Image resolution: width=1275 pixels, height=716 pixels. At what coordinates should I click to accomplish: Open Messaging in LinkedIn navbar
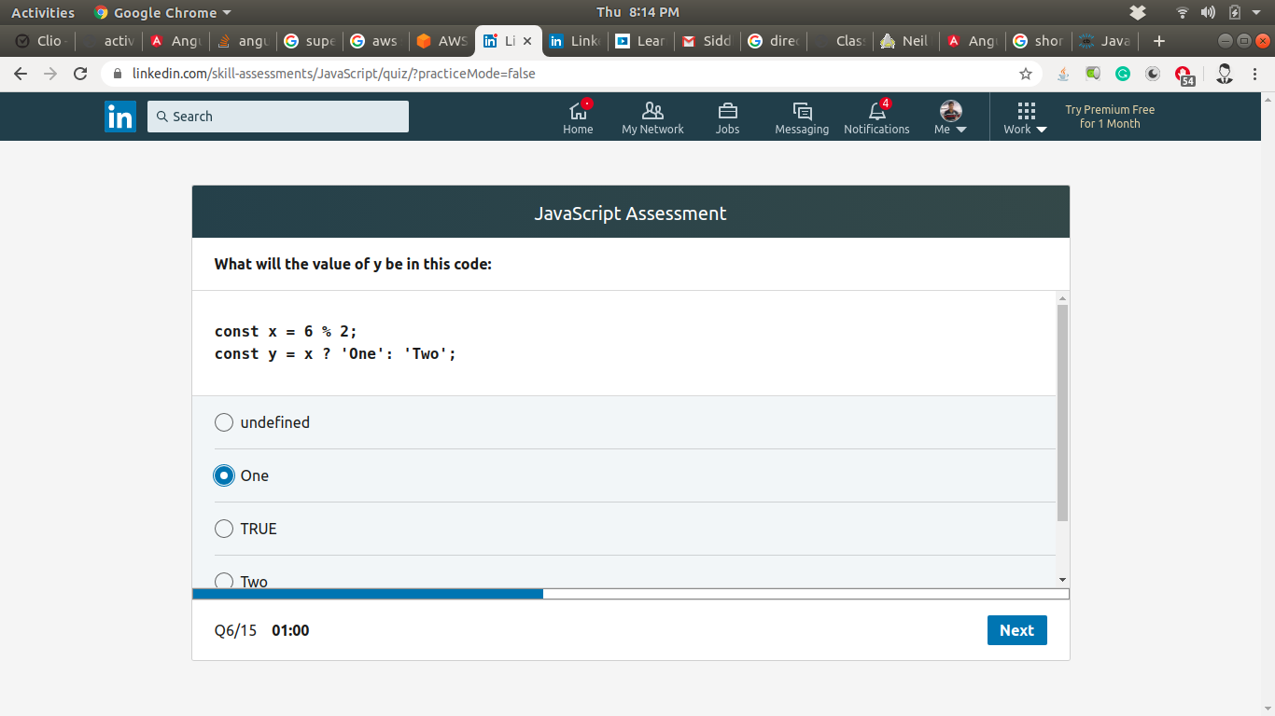[x=802, y=117]
